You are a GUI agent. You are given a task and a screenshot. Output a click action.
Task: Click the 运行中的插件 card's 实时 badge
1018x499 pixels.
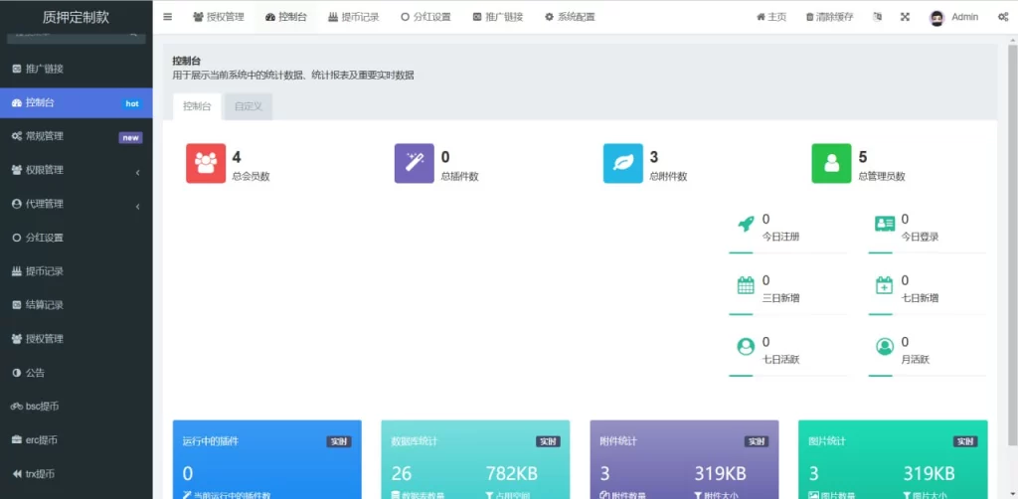[339, 442]
